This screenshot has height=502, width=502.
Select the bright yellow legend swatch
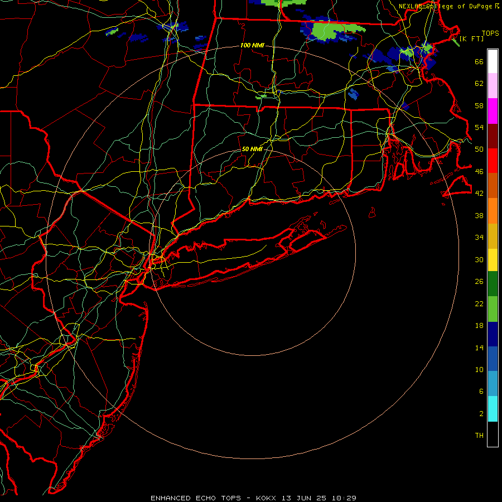tap(493, 260)
